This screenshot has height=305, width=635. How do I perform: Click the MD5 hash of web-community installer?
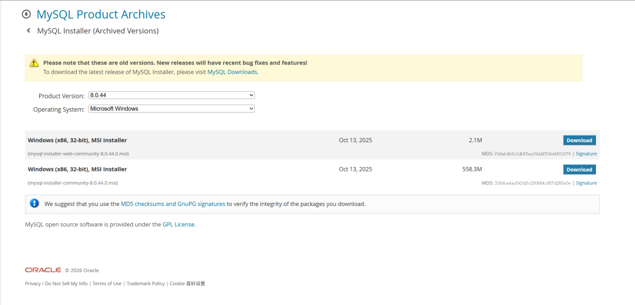(x=533, y=154)
